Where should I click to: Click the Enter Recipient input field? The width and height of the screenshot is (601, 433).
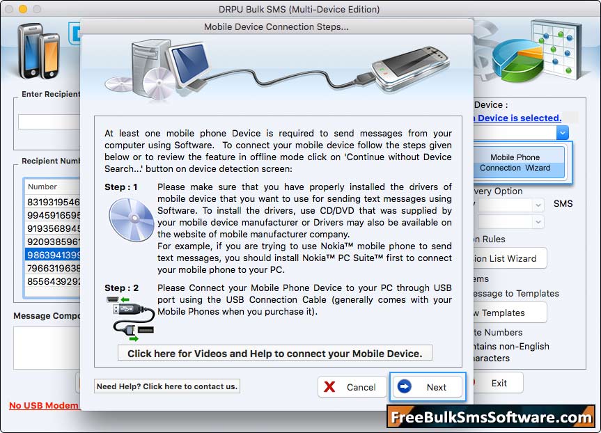(49, 122)
